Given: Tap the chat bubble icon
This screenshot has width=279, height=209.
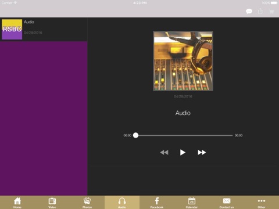Looking at the screenshot, I should (x=249, y=11).
